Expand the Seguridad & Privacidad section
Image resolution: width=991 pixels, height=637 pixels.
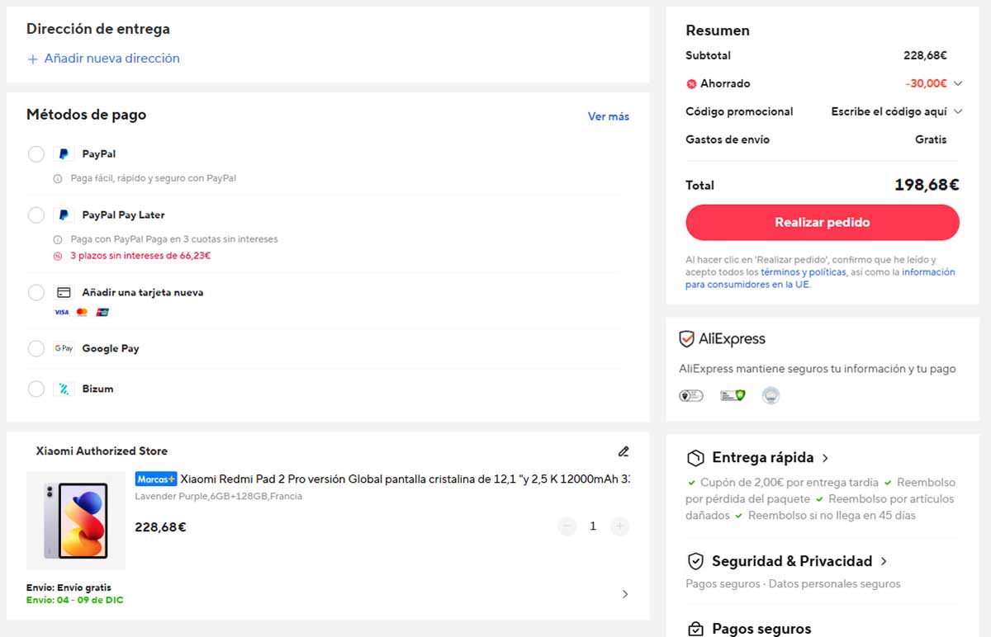884,560
